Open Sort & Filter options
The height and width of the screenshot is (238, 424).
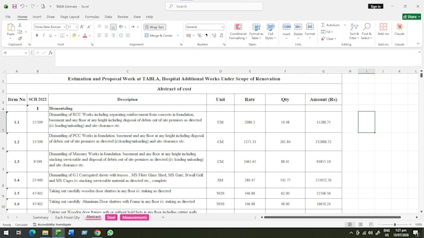pos(354,31)
